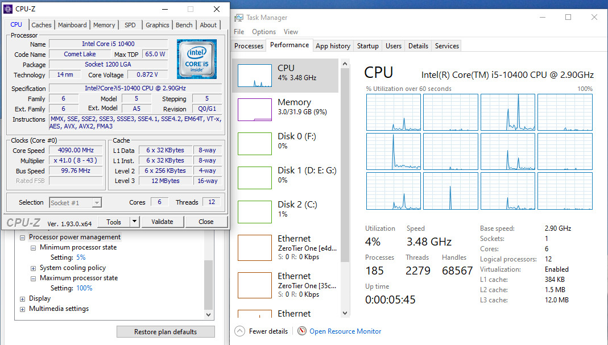Click the sidebar scroll down arrow
The height and width of the screenshot is (345, 608).
[345, 313]
